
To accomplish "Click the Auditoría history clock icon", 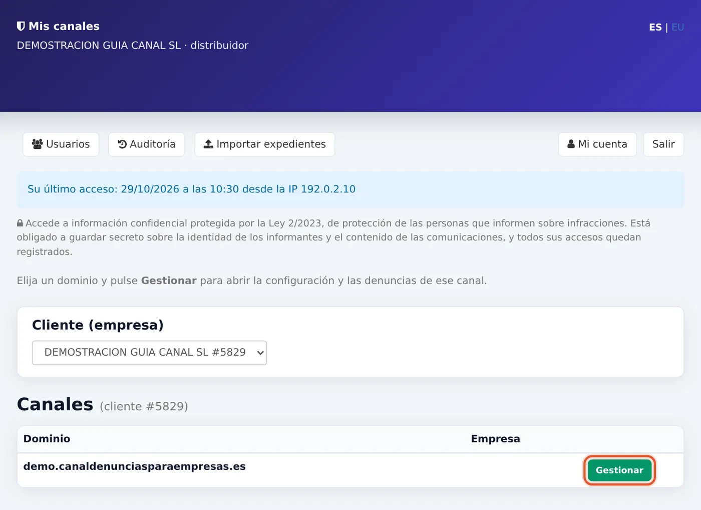I will click(122, 144).
